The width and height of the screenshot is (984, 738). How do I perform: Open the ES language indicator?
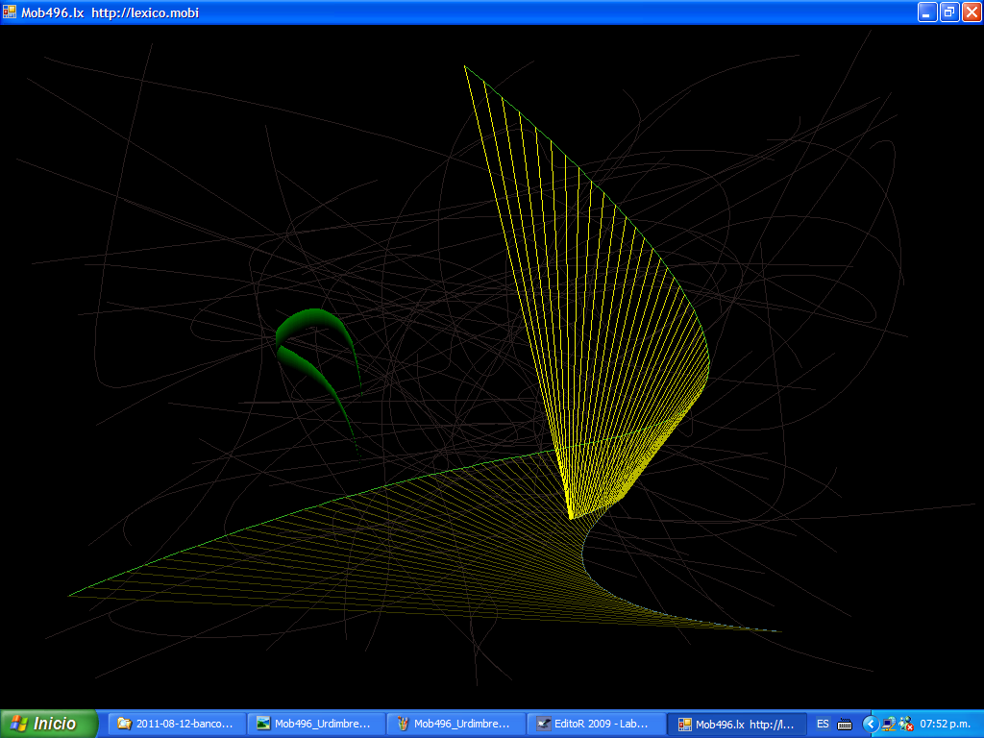click(x=823, y=724)
